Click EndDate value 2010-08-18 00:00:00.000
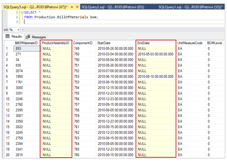 [x=156, y=77]
